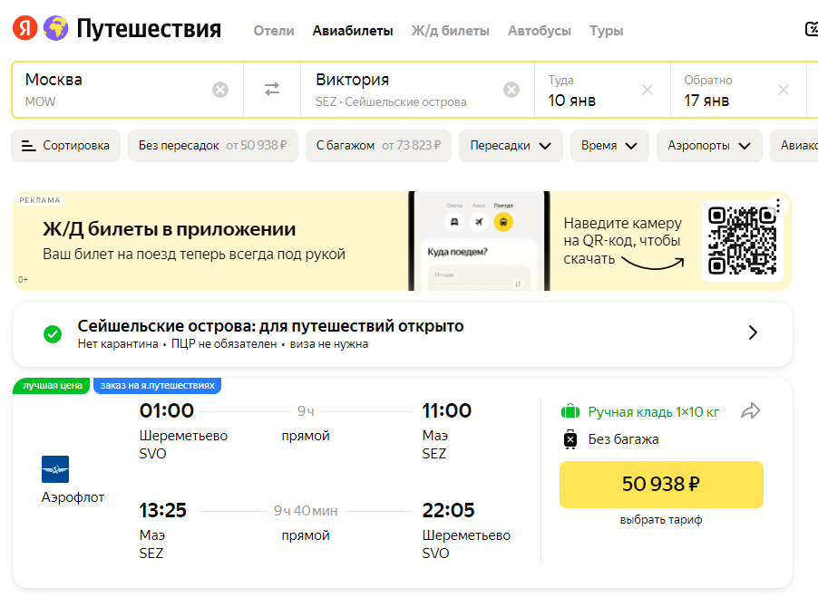
Task: Click the QR code in the ad banner
Action: [x=743, y=240]
